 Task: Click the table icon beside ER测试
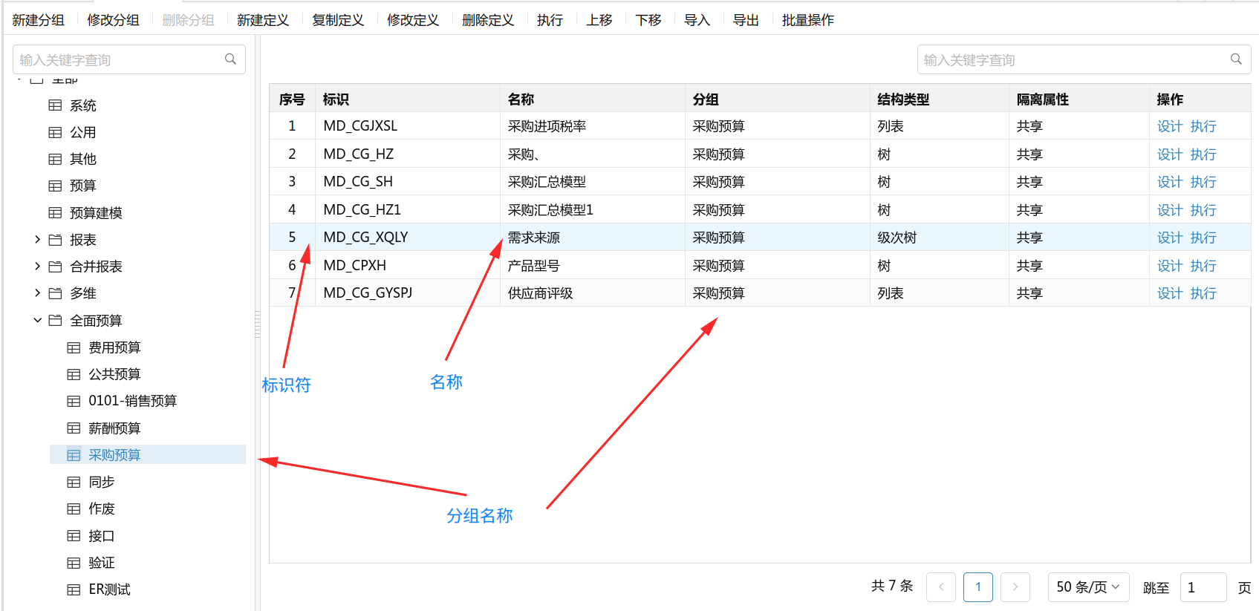point(74,589)
